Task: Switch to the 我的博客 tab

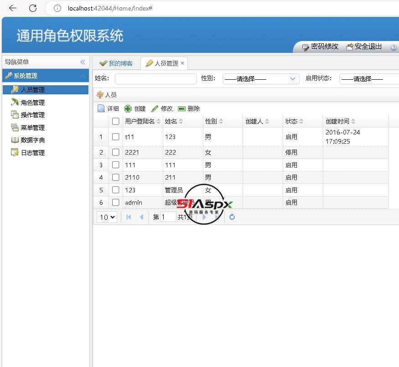Action: pos(116,63)
